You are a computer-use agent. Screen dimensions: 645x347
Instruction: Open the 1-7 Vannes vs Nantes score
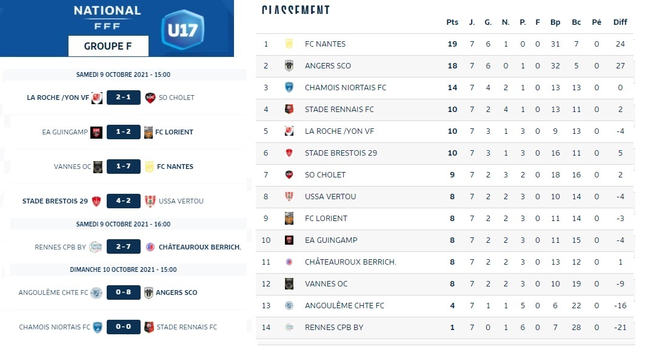124,167
